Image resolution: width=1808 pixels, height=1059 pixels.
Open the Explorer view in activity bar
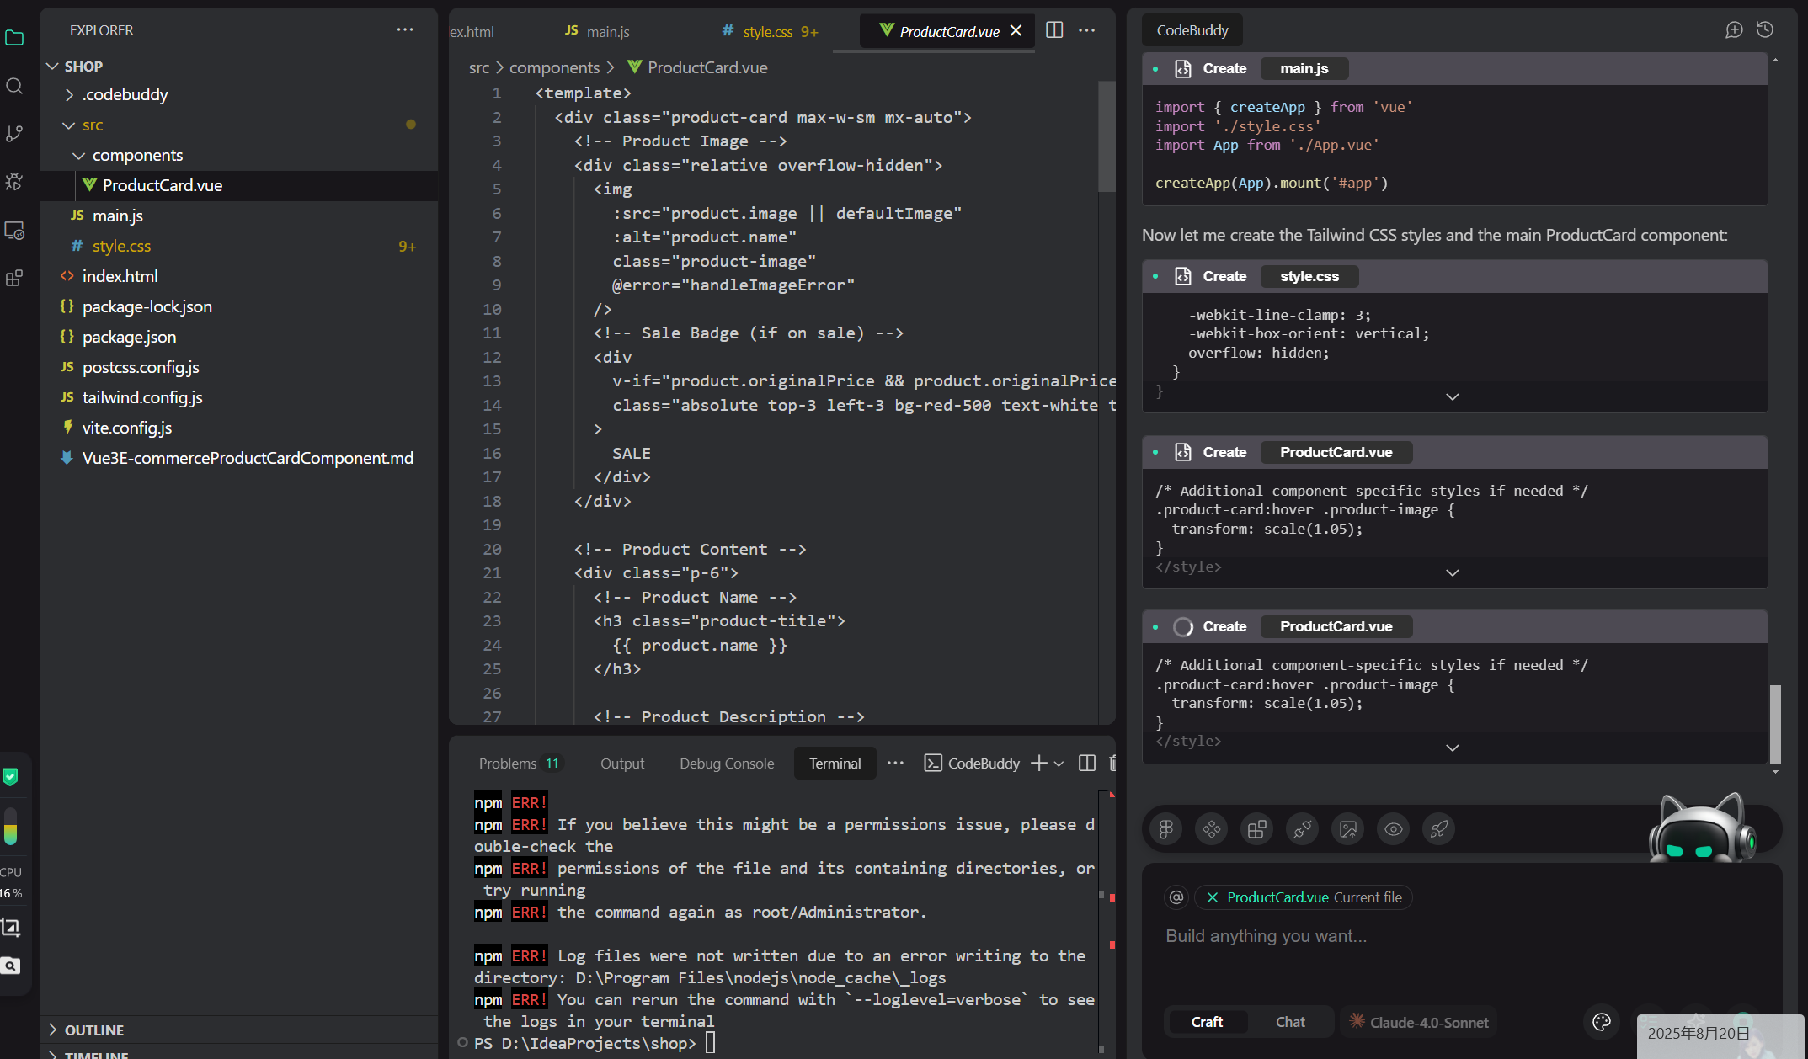point(14,38)
